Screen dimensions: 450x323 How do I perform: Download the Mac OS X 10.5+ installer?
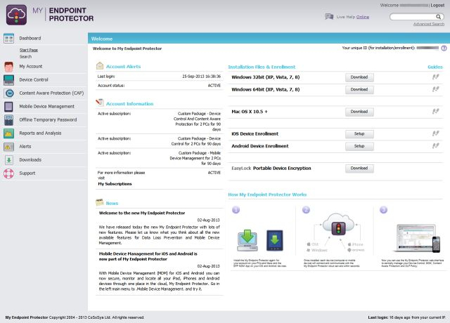tap(359, 112)
